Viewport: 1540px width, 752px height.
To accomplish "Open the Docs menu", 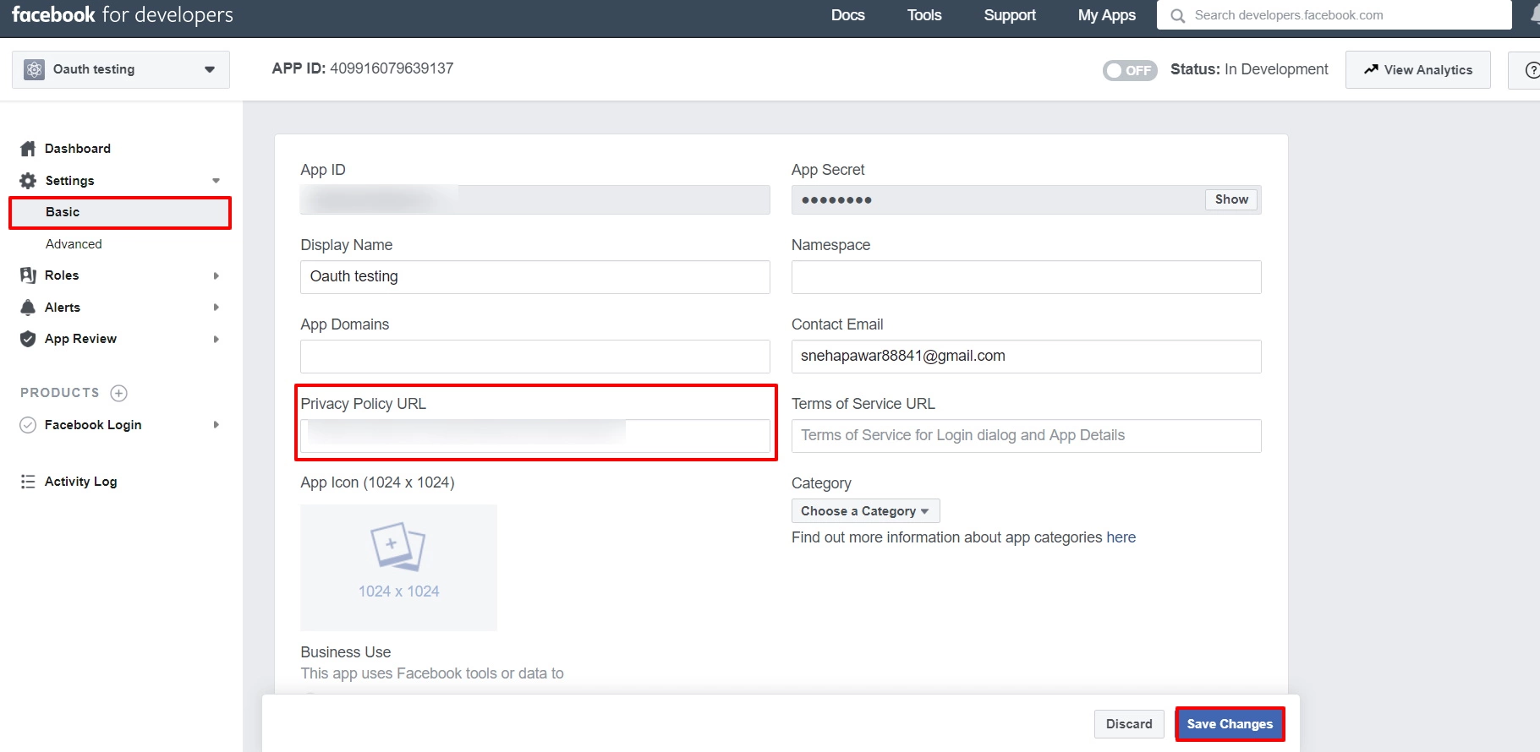I will 847,15.
